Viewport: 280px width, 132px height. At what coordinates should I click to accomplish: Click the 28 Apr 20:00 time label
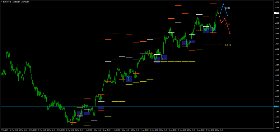(219, 130)
